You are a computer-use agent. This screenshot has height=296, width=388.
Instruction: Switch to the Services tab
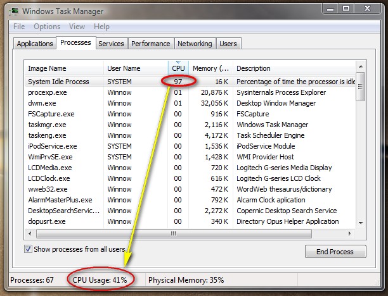(x=111, y=44)
